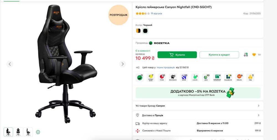Add product to comparison list via scales icon

point(246,55)
